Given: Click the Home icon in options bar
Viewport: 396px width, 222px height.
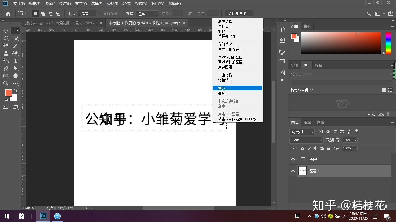Looking at the screenshot, I should click(x=8, y=14).
